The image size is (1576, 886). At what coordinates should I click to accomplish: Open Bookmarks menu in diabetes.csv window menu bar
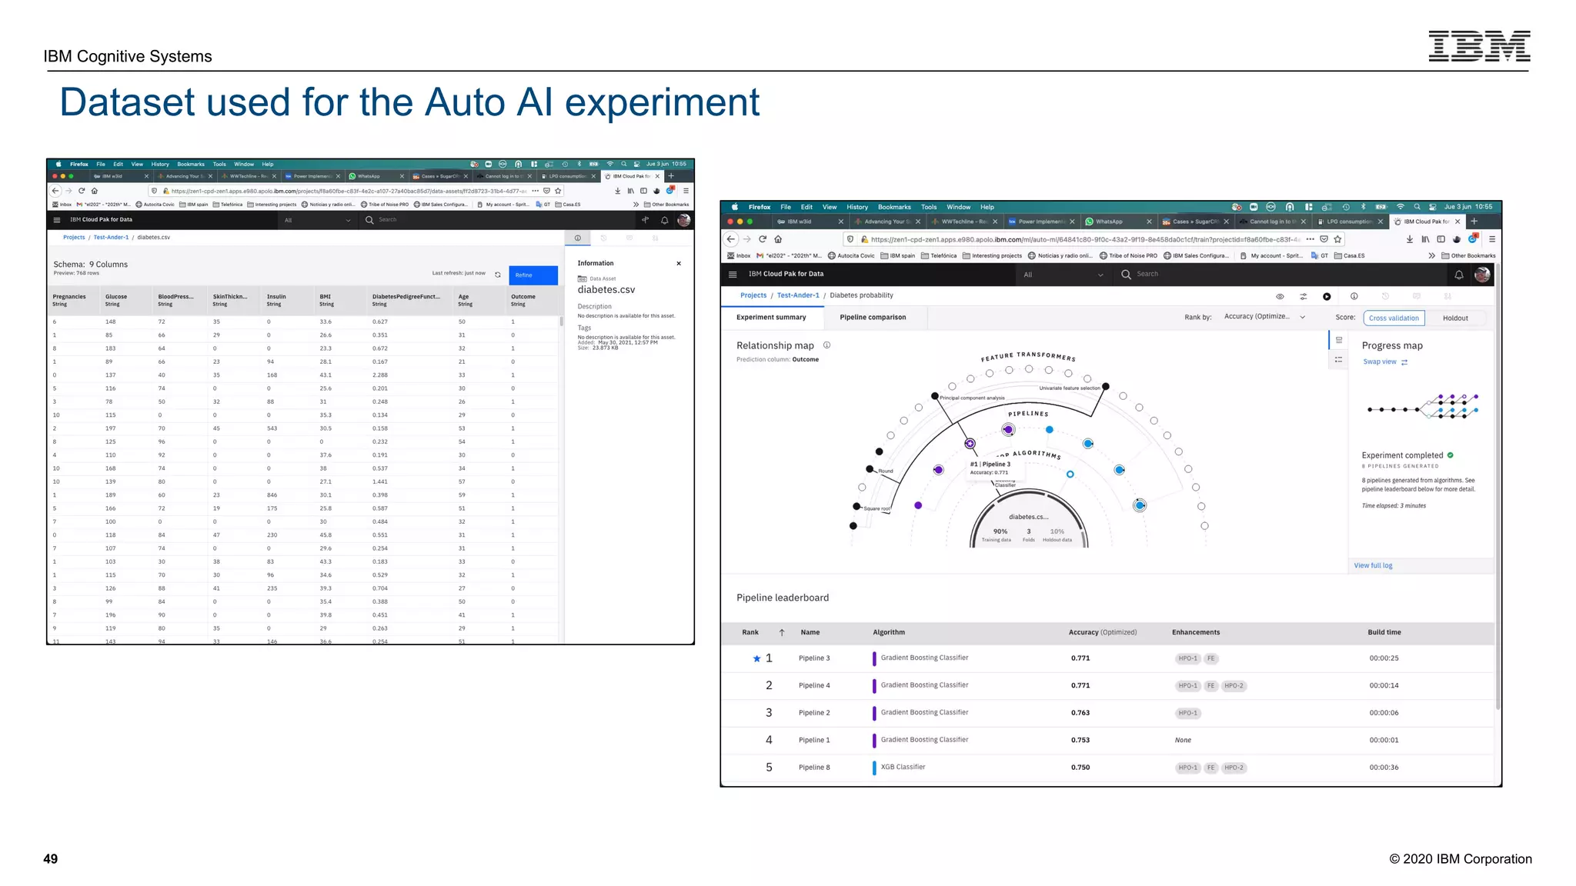(x=191, y=165)
